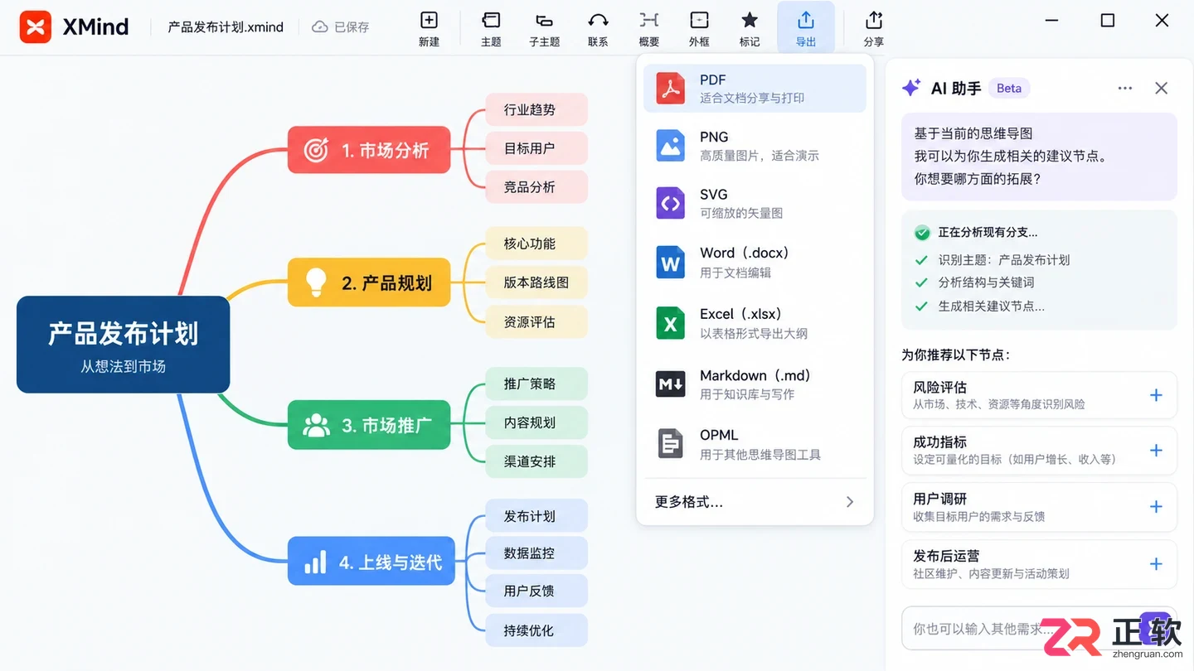This screenshot has width=1194, height=671.
Task: Select the 渠道安排 subtopic
Action: tap(536, 461)
